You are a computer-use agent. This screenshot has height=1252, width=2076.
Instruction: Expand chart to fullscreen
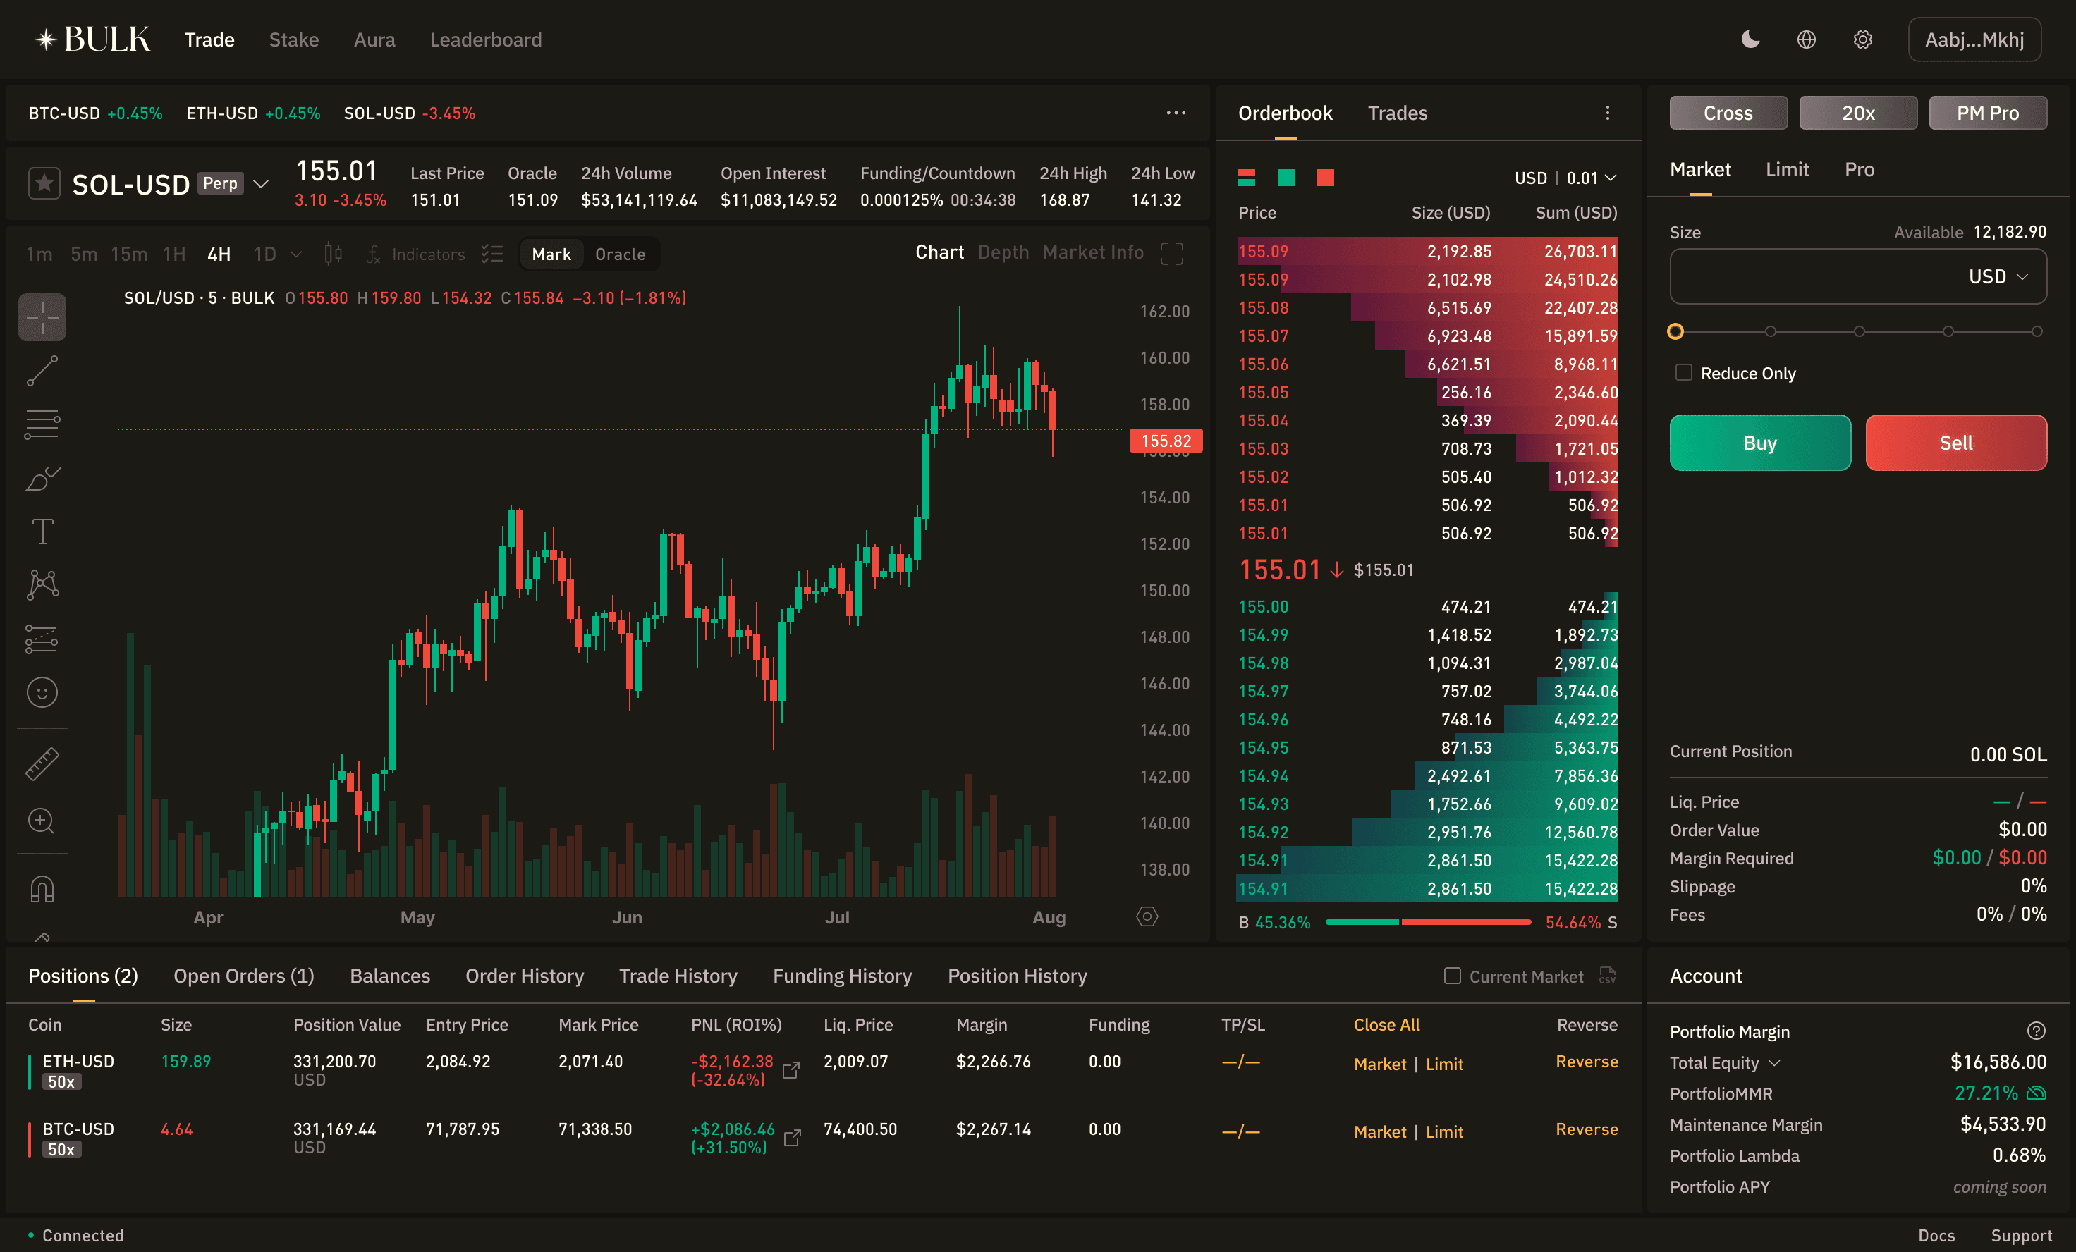point(1171,254)
